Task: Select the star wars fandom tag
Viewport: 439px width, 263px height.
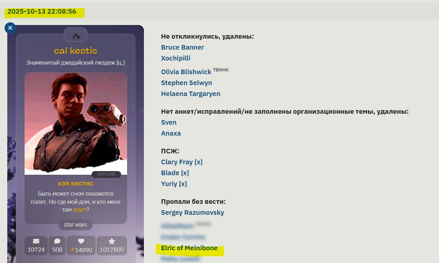Action: click(76, 225)
